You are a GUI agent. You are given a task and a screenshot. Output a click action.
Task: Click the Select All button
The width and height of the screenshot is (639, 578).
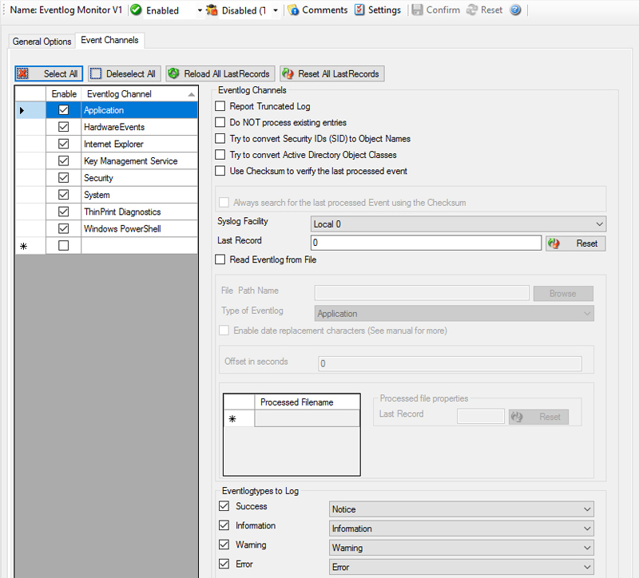click(49, 73)
